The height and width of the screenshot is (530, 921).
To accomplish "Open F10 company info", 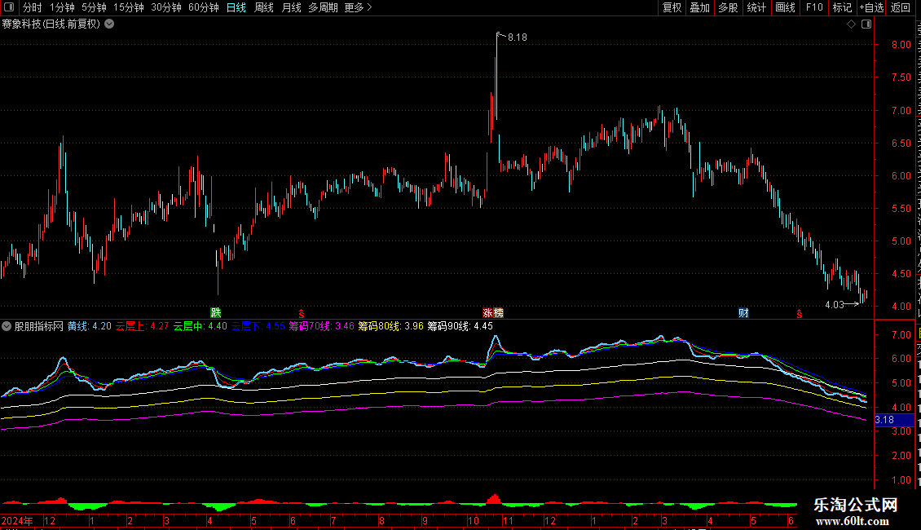I will click(814, 7).
